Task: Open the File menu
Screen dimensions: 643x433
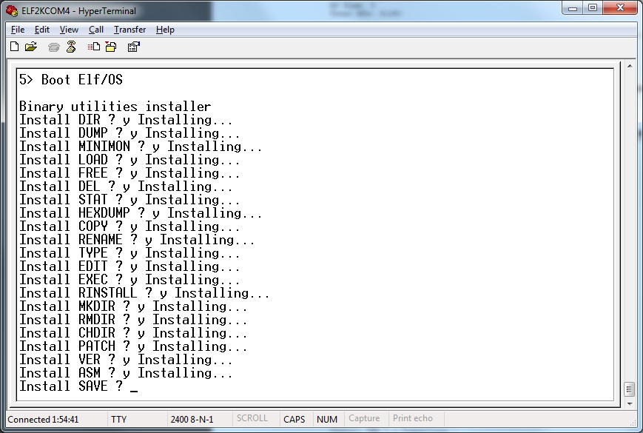Action: [x=18, y=30]
